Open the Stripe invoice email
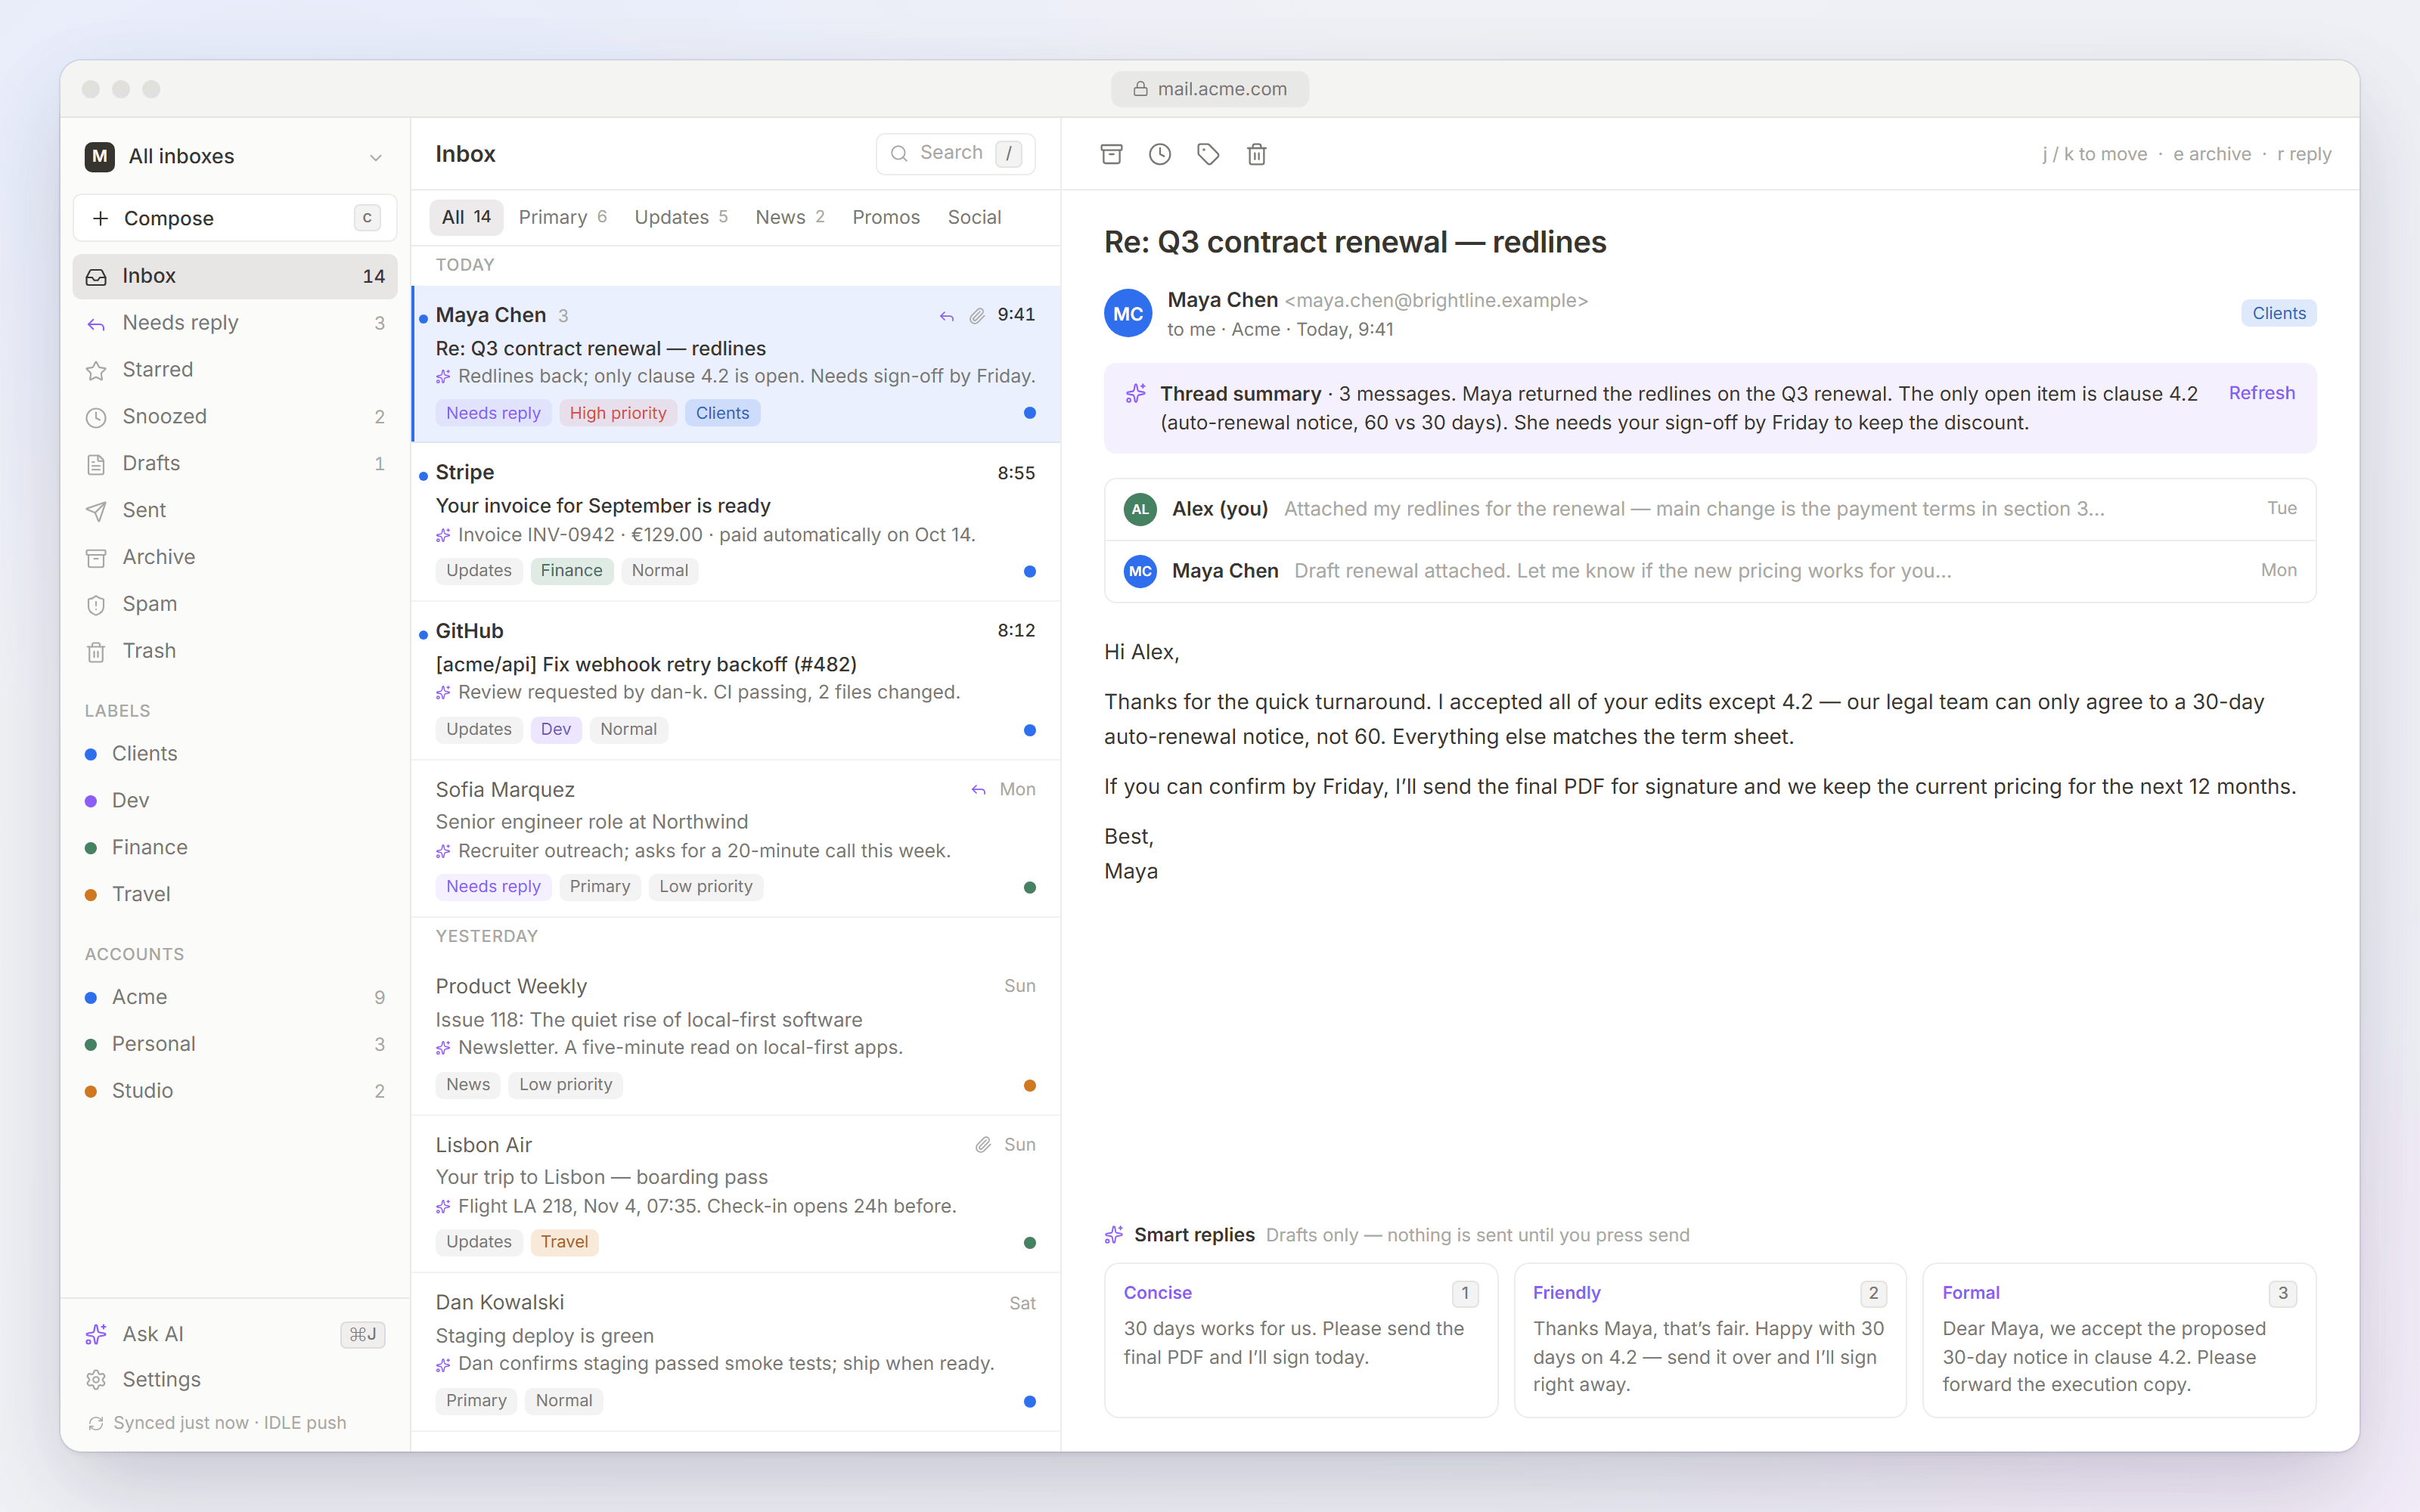 (736, 522)
